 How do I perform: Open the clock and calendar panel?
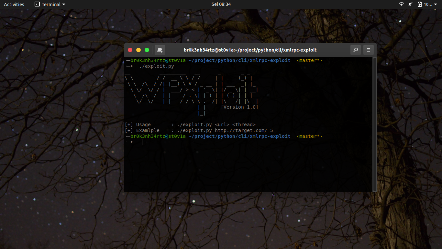coord(221,4)
